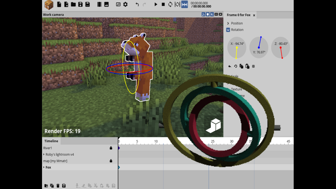Screen dimensions: 336x189
Task: Toggle secondary view window icon
Action: (x=118, y=4)
